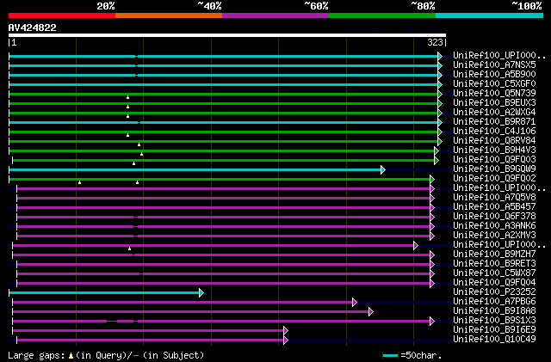Click the green arrowhead ending the Q5N739 alignment
Image resolution: width=551 pixels, height=362 pixels.
tap(440, 94)
